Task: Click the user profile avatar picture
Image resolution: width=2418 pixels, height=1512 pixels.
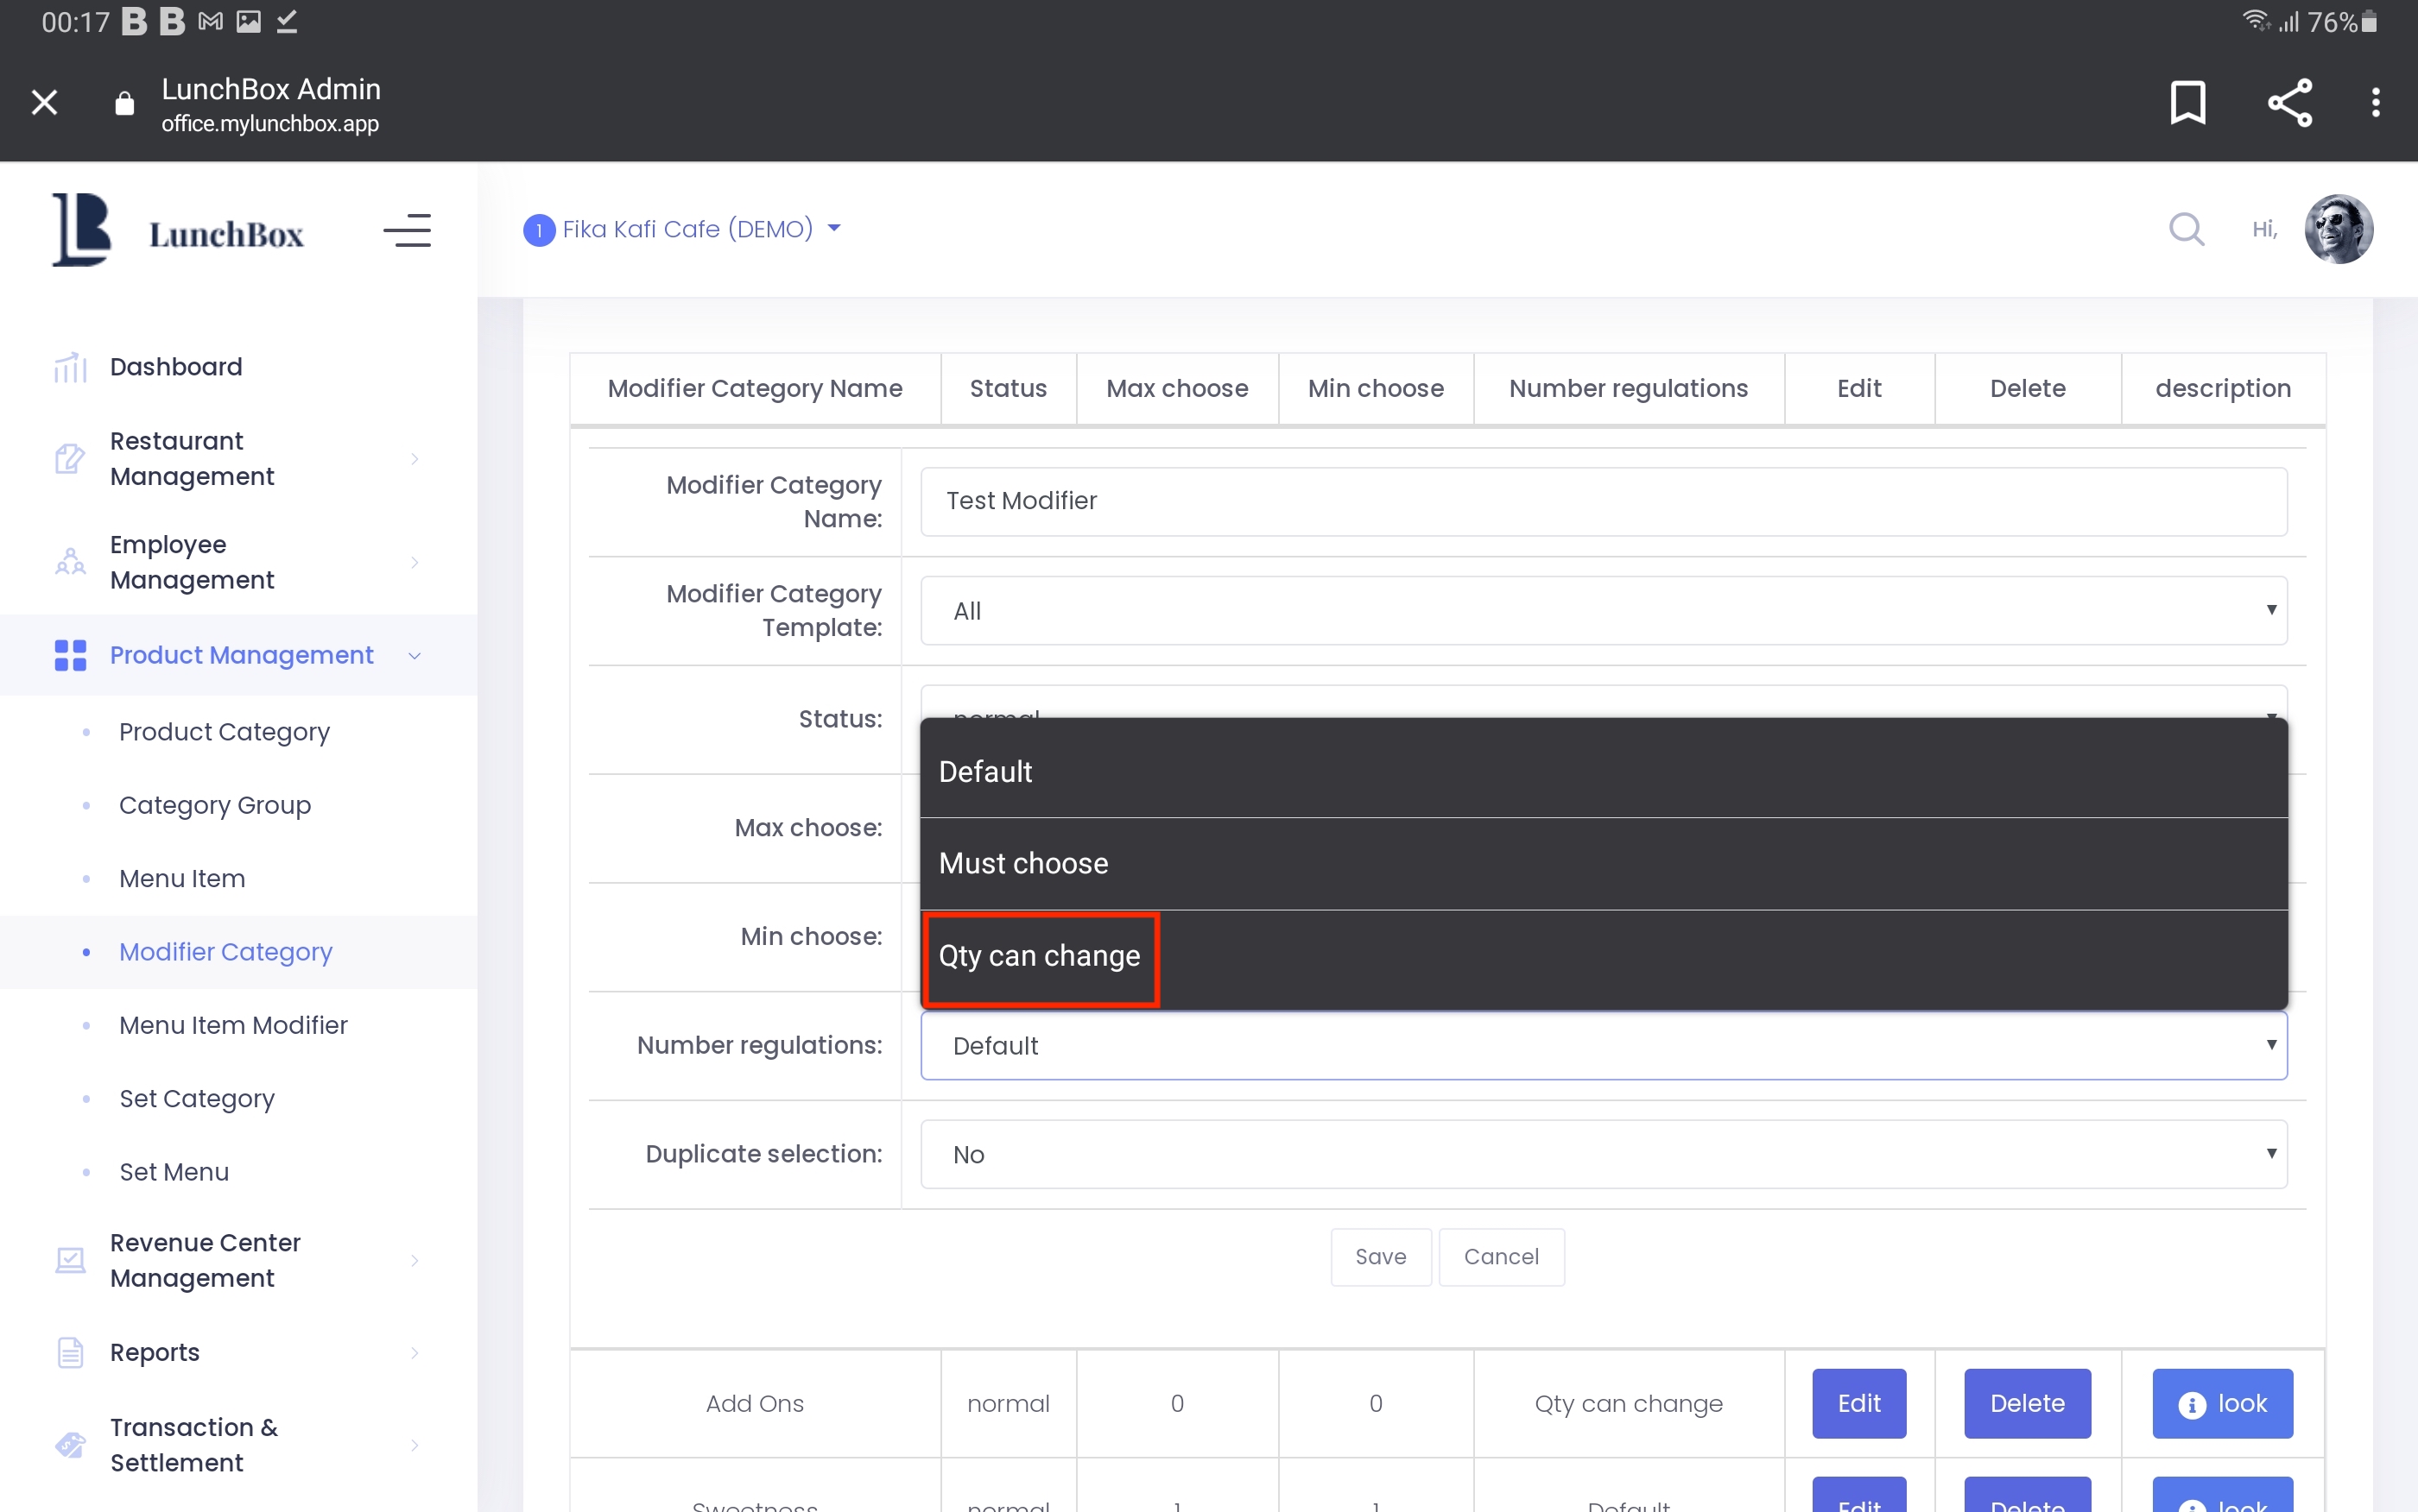Action: click(2337, 229)
